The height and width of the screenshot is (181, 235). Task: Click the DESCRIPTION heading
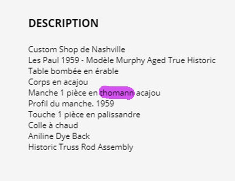(63, 23)
